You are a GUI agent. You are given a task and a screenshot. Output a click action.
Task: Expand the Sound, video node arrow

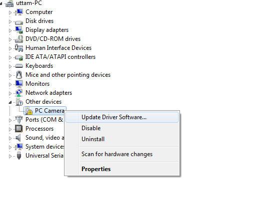point(10,138)
